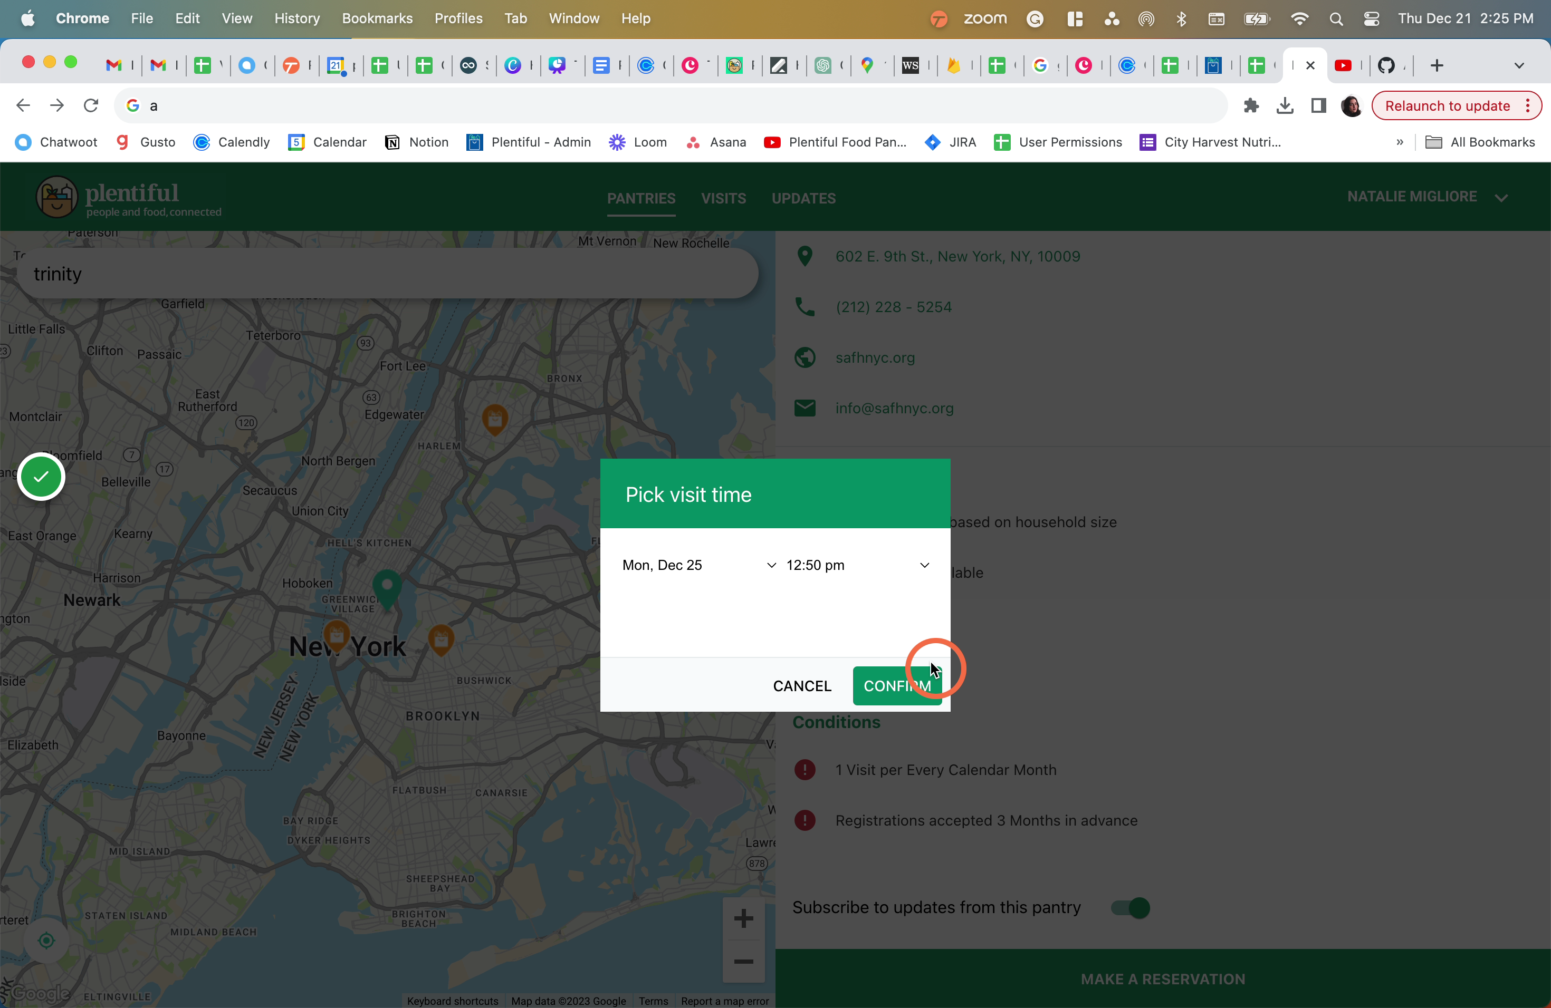The height and width of the screenshot is (1008, 1551).
Task: Open Chrome downloads
Action: [1285, 105]
